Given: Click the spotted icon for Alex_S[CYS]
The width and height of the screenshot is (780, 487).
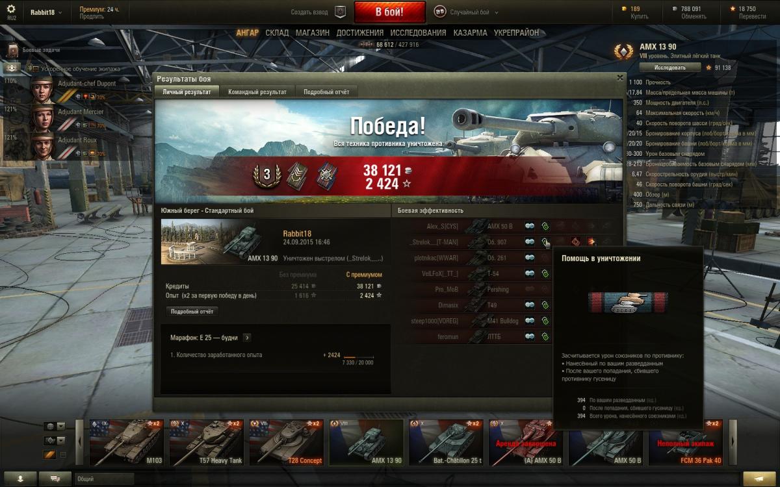Looking at the screenshot, I should point(530,226).
